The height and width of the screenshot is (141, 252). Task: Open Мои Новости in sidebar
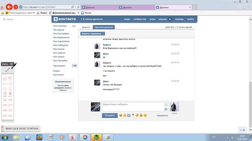tap(59, 53)
